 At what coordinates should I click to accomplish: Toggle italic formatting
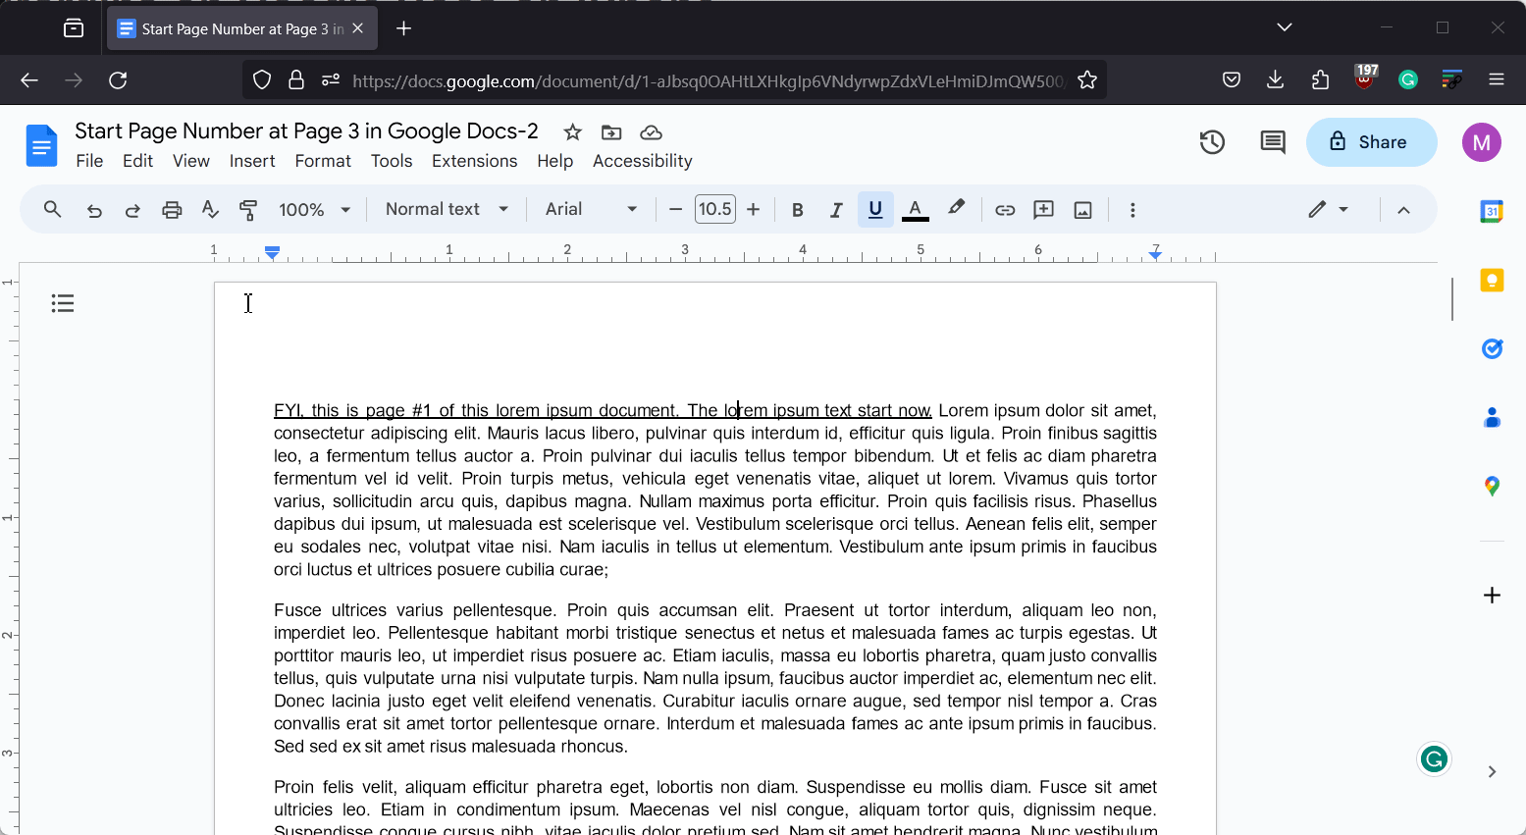pos(836,210)
